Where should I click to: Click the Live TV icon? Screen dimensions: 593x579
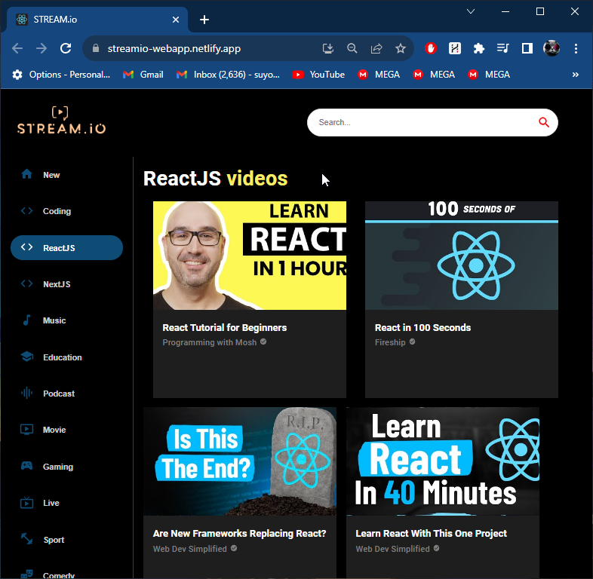[x=26, y=503]
